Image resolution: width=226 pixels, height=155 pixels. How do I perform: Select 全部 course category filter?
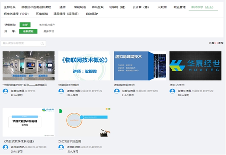click(25, 24)
